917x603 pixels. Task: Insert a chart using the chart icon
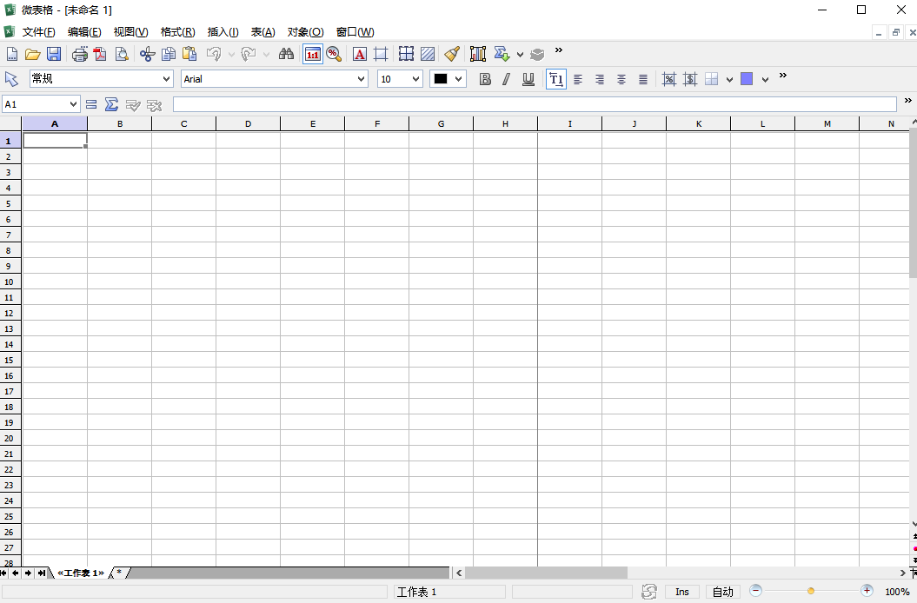tap(477, 54)
